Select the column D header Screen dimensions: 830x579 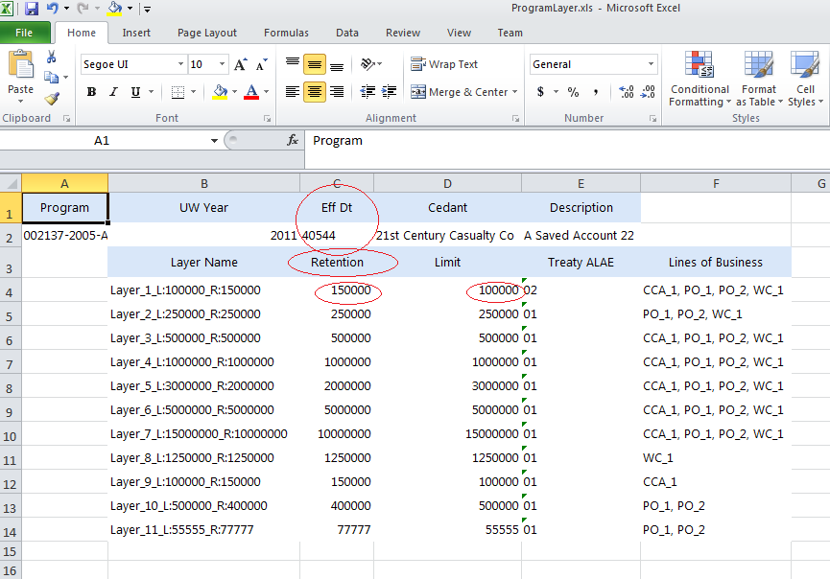click(447, 182)
